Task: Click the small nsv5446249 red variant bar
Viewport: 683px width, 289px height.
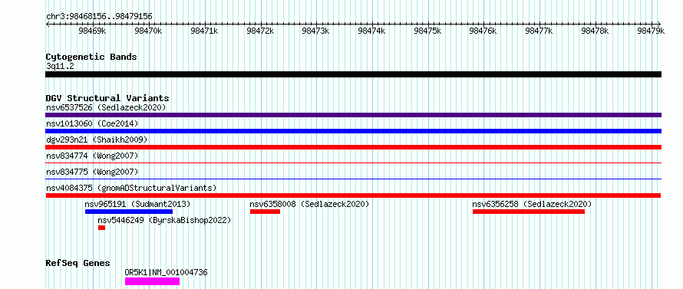Action: point(101,228)
